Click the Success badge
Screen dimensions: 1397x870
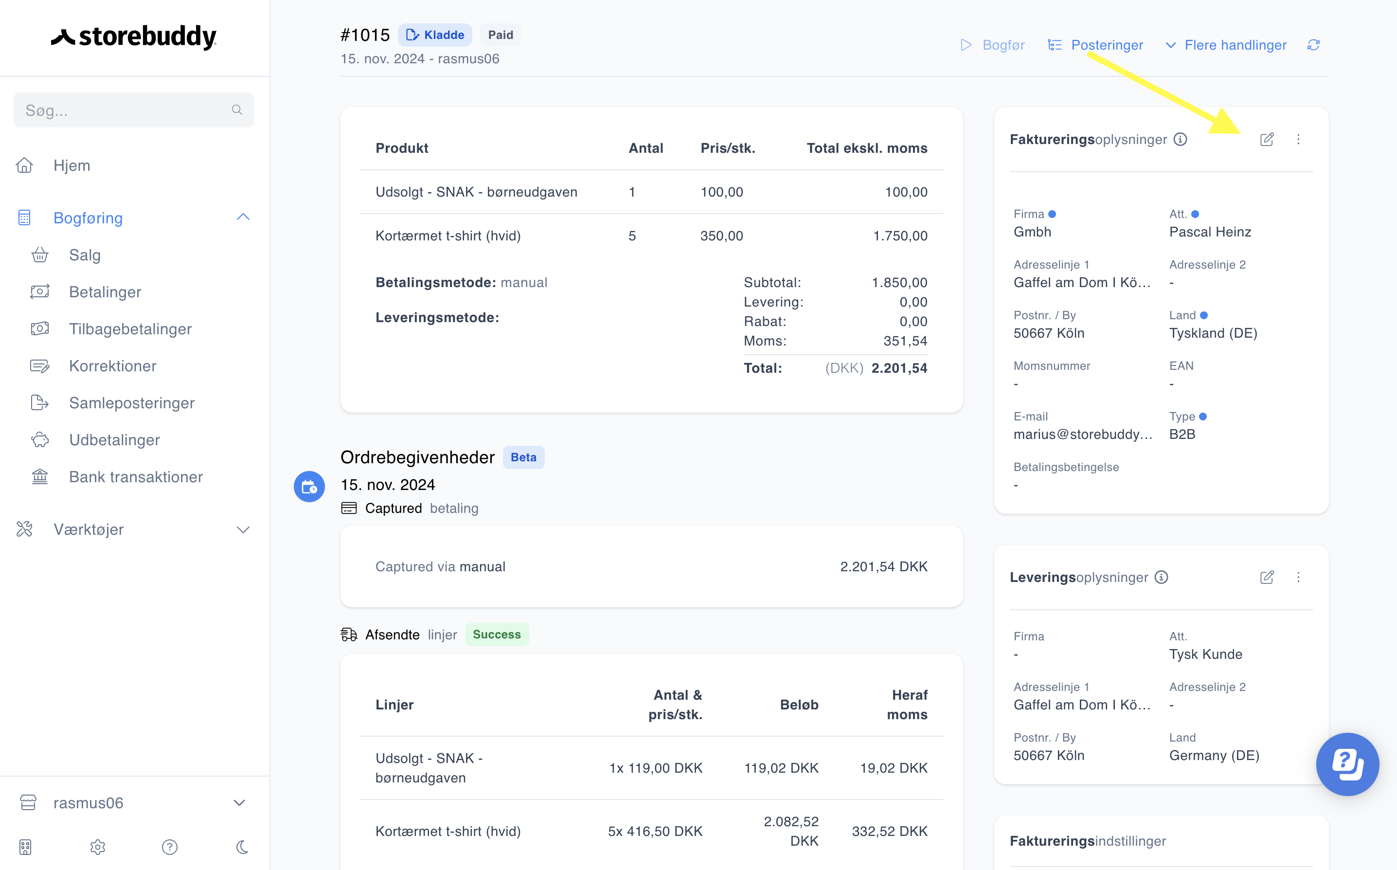pos(497,634)
